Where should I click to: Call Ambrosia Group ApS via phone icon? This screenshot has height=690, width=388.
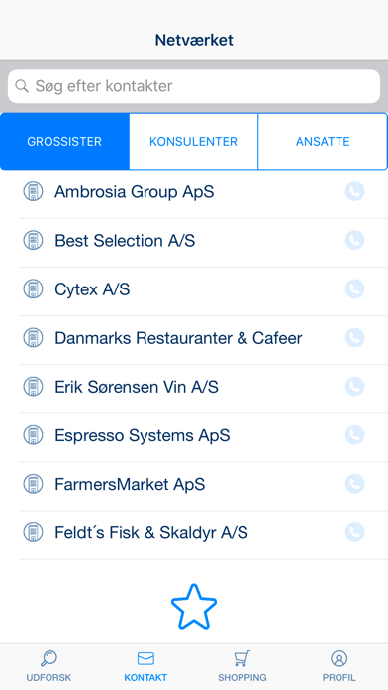[354, 192]
